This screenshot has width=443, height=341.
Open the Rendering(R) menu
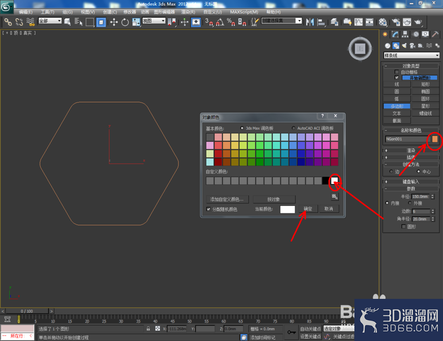pyautogui.click(x=188, y=12)
